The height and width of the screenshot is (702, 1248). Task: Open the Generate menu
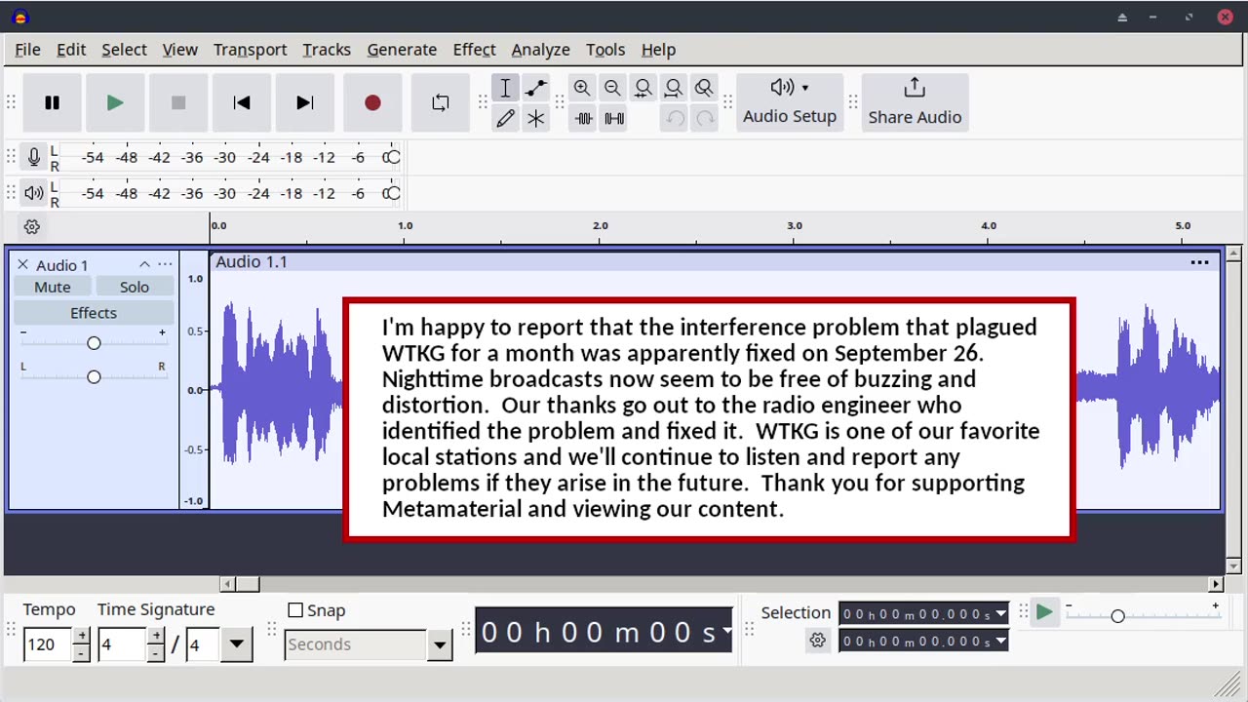402,49
